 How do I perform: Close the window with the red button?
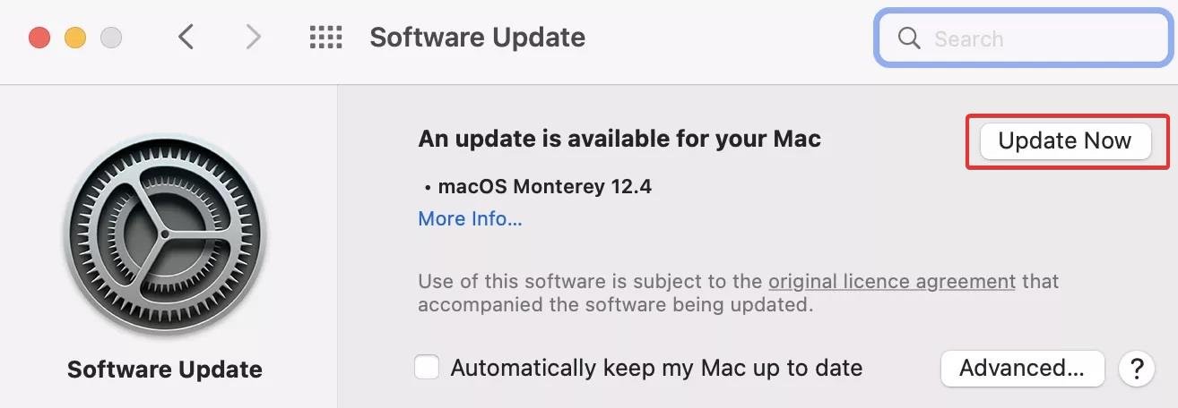39,38
